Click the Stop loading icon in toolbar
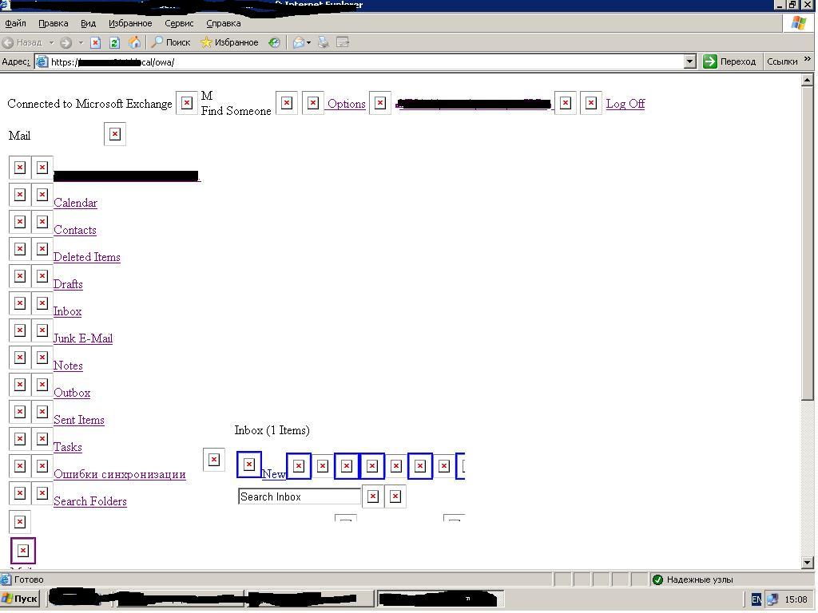The width and height of the screenshot is (818, 613). pos(96,43)
